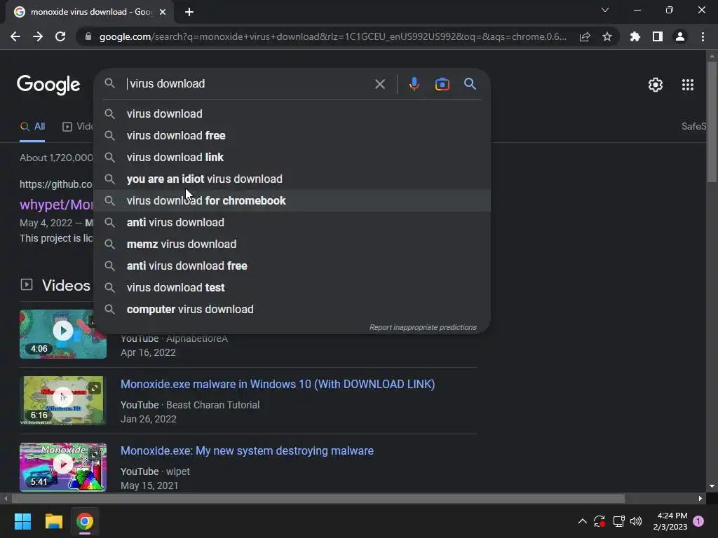Viewport: 718px width, 538px height.
Task: Open the site padlock info icon
Action: pyautogui.click(x=88, y=36)
